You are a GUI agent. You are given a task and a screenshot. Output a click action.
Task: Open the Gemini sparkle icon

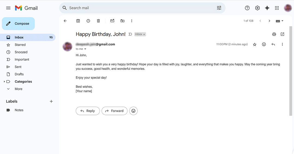267,8
